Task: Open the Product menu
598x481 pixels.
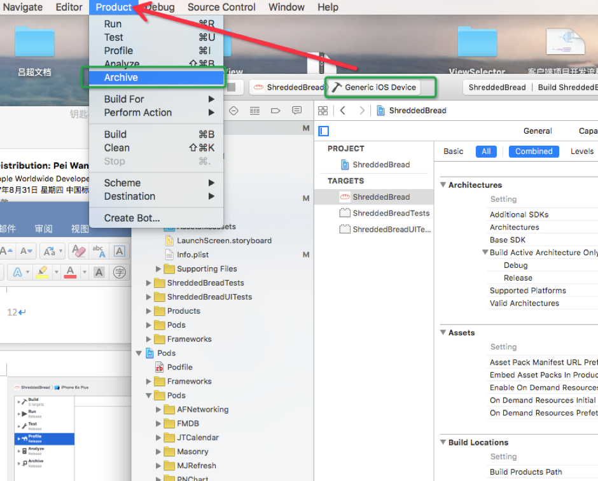Action: (x=113, y=7)
